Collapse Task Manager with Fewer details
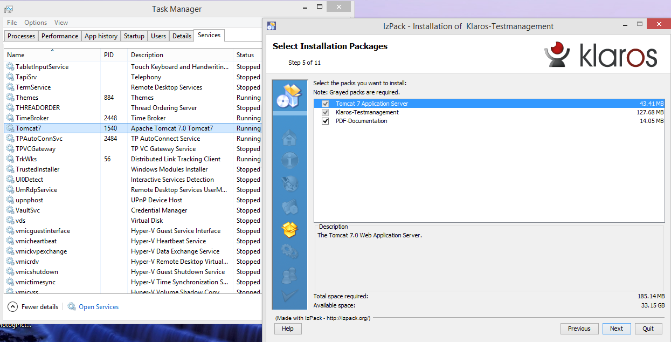This screenshot has height=342, width=671. (x=33, y=307)
